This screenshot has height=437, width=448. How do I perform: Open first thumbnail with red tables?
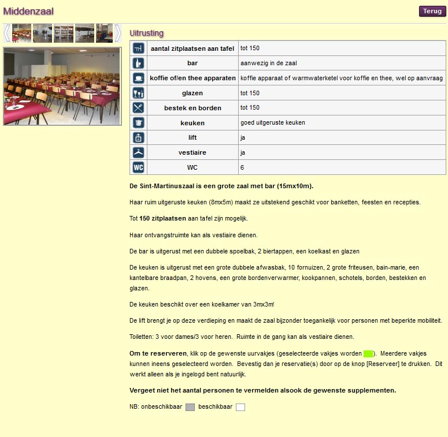[x=22, y=33]
